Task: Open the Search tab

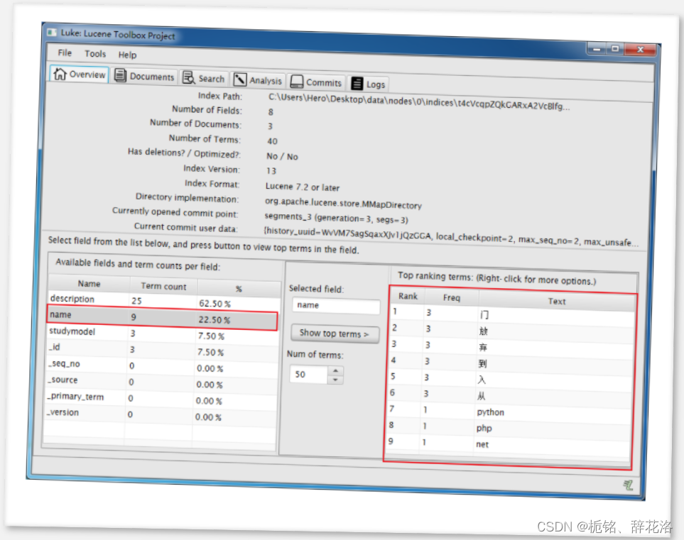Action: (204, 79)
